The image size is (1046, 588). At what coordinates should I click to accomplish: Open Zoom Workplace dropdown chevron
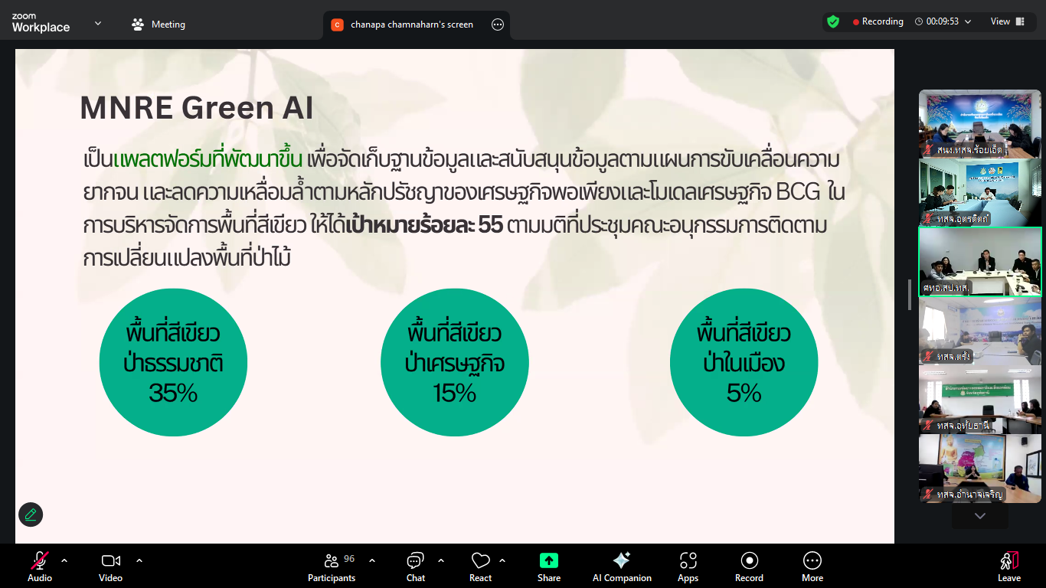[98, 24]
